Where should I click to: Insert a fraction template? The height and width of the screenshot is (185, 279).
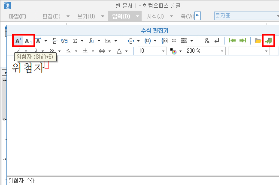click(x=55, y=41)
